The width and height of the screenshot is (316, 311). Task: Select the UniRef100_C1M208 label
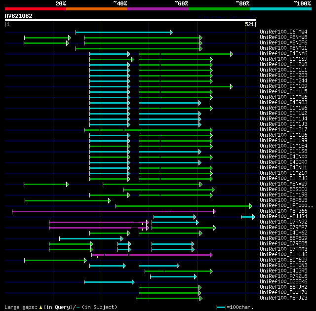[283, 65]
